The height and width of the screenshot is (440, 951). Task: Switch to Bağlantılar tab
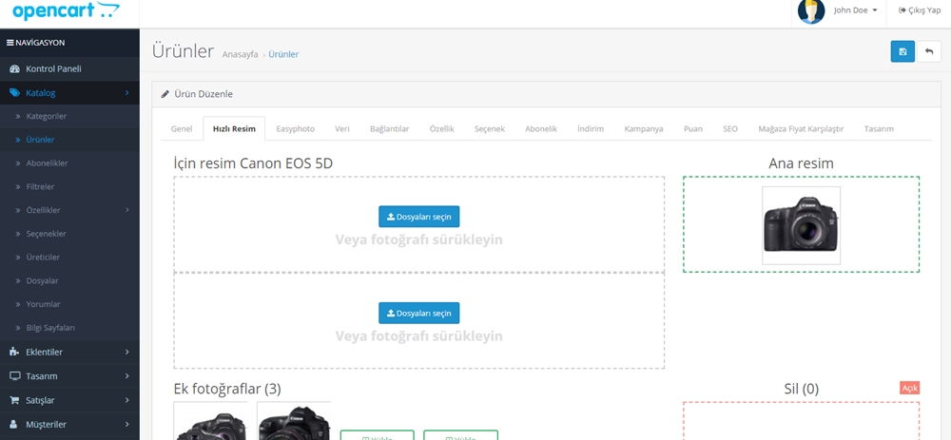pyautogui.click(x=389, y=129)
